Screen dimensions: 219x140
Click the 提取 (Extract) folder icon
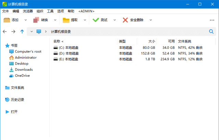(x=66, y=20)
